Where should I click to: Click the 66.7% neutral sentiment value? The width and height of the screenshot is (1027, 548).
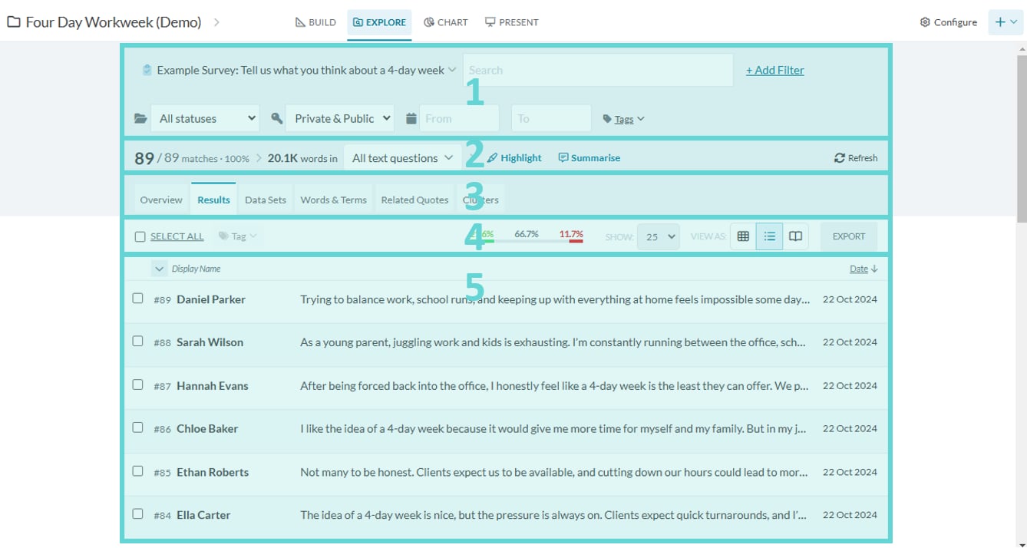tap(527, 233)
